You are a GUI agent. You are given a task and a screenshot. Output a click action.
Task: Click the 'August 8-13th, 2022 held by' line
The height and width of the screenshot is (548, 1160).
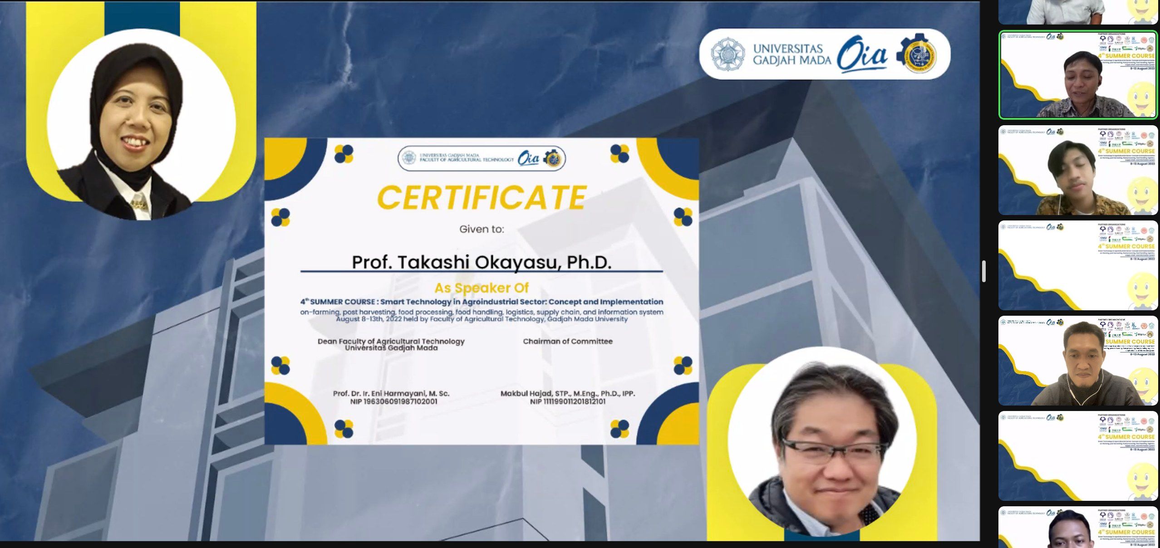tap(482, 319)
